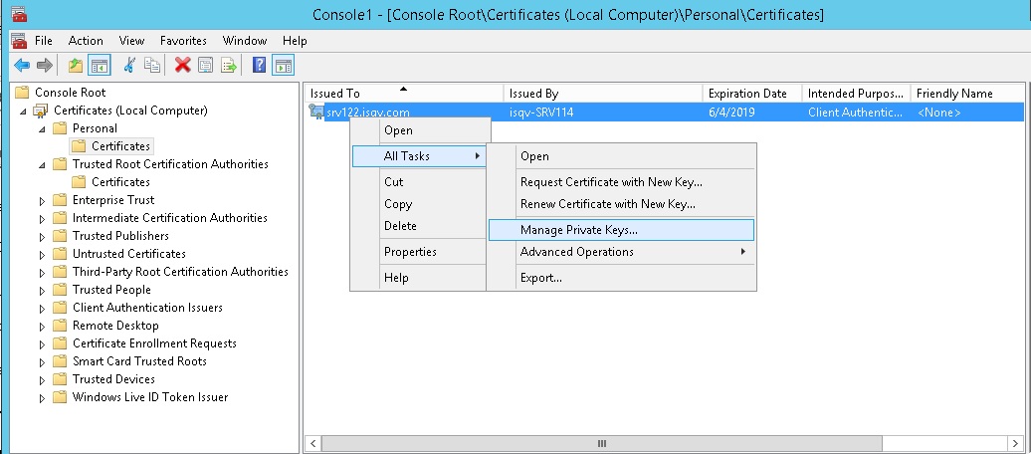Click the red X Delete toolbar icon
Image resolution: width=1031 pixels, height=454 pixels.
click(x=182, y=66)
